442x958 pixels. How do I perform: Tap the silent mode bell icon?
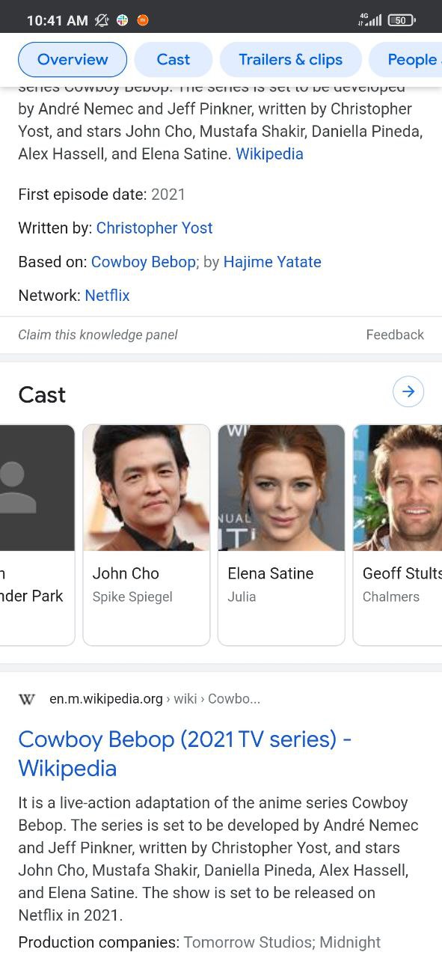(102, 21)
